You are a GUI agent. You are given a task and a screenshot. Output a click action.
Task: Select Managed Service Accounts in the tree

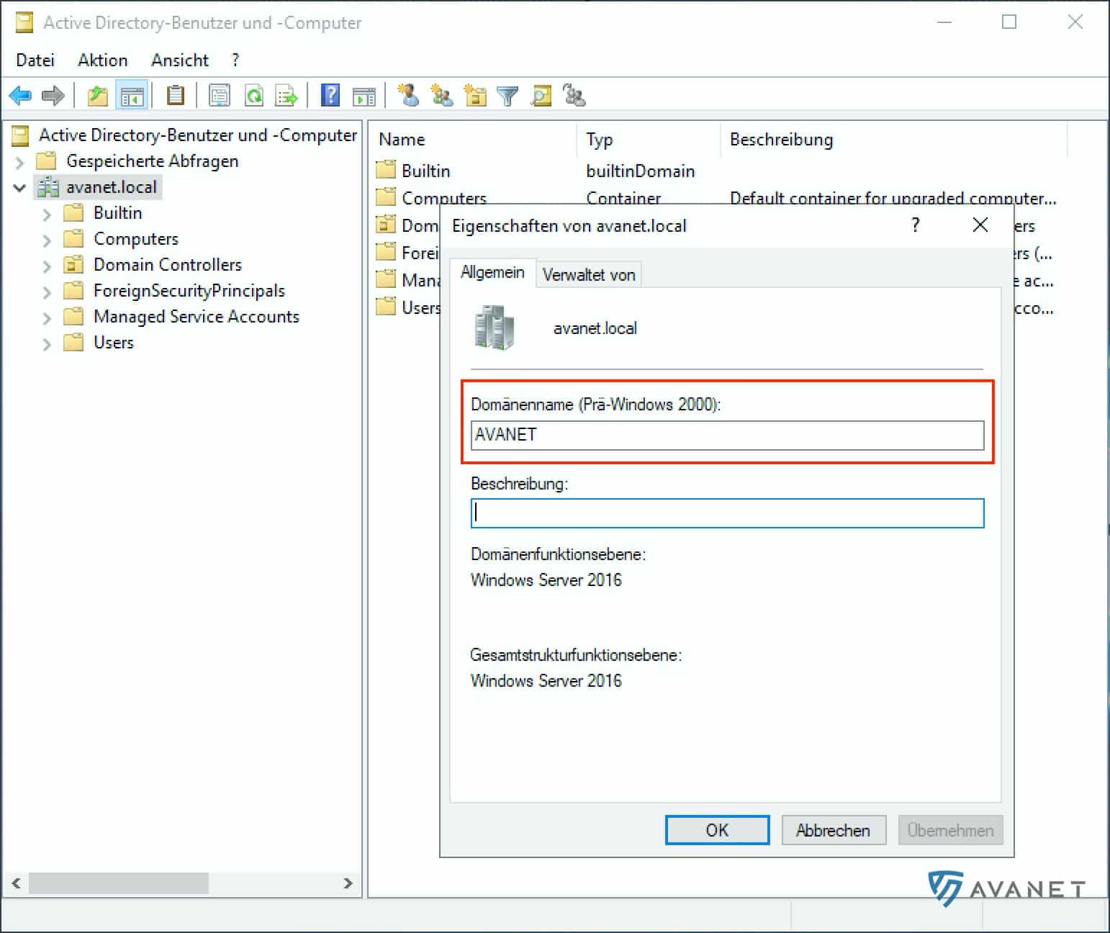197,317
